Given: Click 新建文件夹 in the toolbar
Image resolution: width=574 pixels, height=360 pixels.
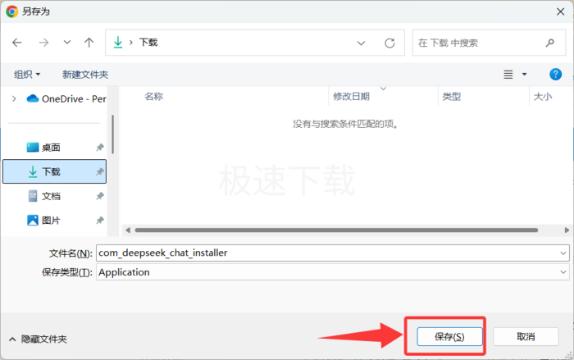Looking at the screenshot, I should pos(85,75).
